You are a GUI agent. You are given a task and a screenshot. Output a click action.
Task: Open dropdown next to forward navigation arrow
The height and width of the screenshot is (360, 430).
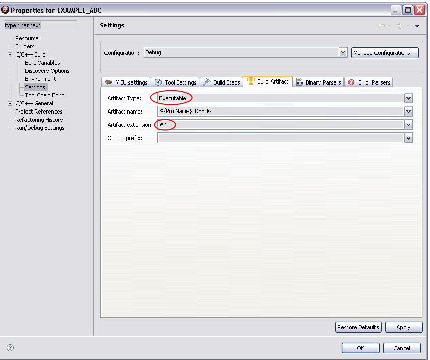[408, 26]
